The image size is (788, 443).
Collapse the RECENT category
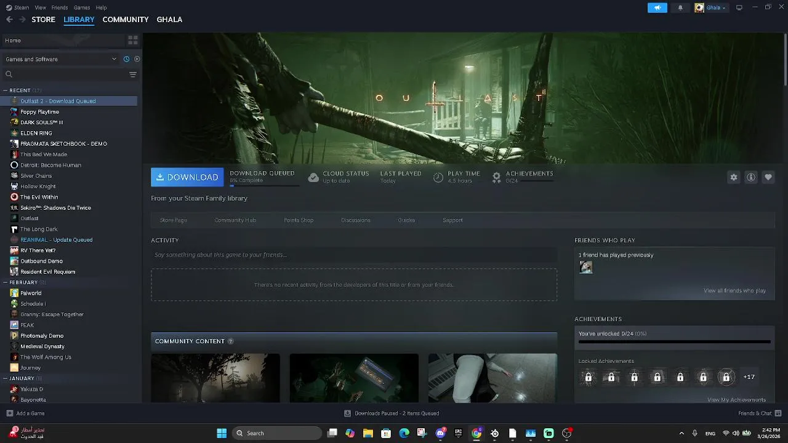pyautogui.click(x=6, y=90)
